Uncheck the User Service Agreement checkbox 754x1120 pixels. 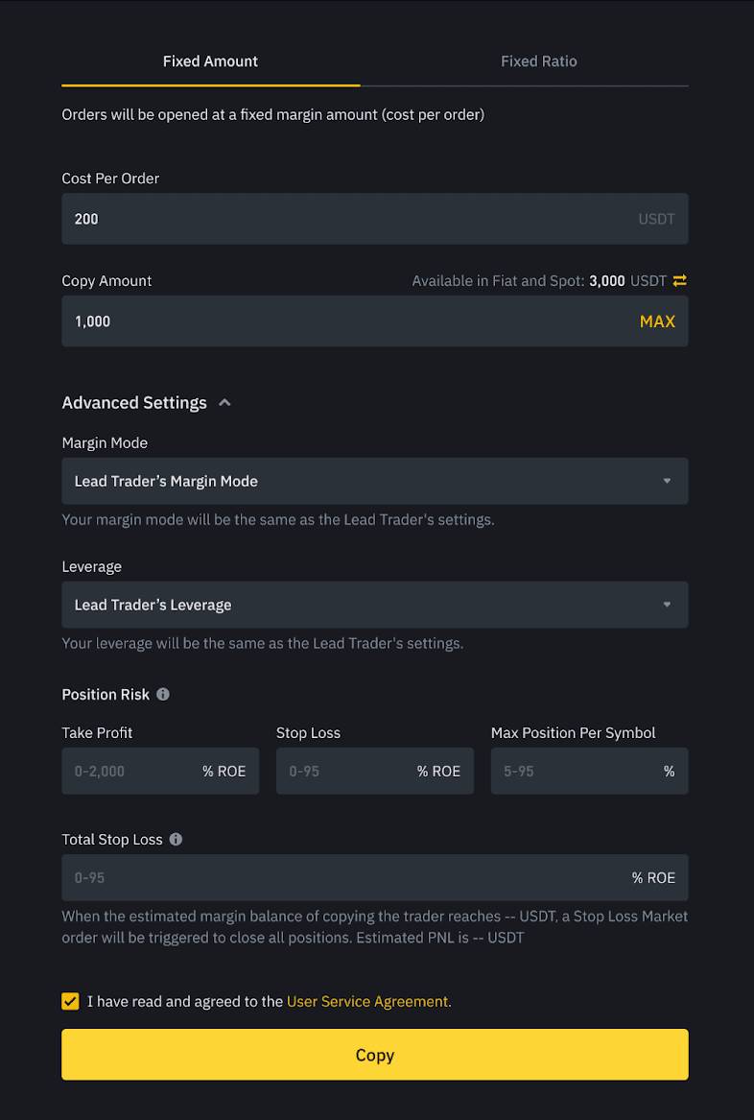[x=70, y=1001]
